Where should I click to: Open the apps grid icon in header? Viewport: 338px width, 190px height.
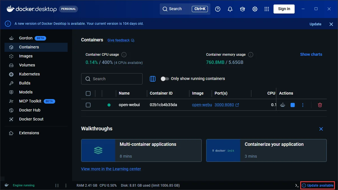267,9
